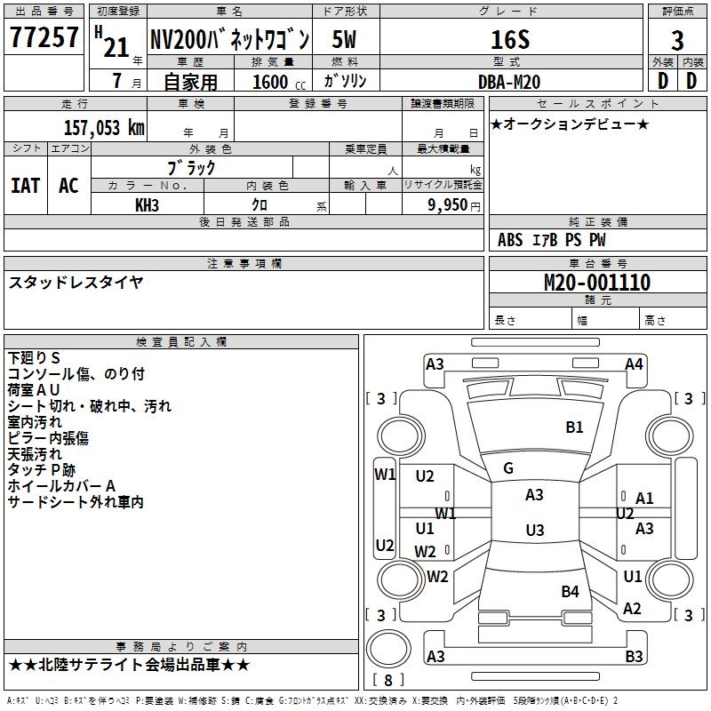Screen dimensions: 711x711
Task: Click the auction debut sales point text
Action: [x=570, y=124]
